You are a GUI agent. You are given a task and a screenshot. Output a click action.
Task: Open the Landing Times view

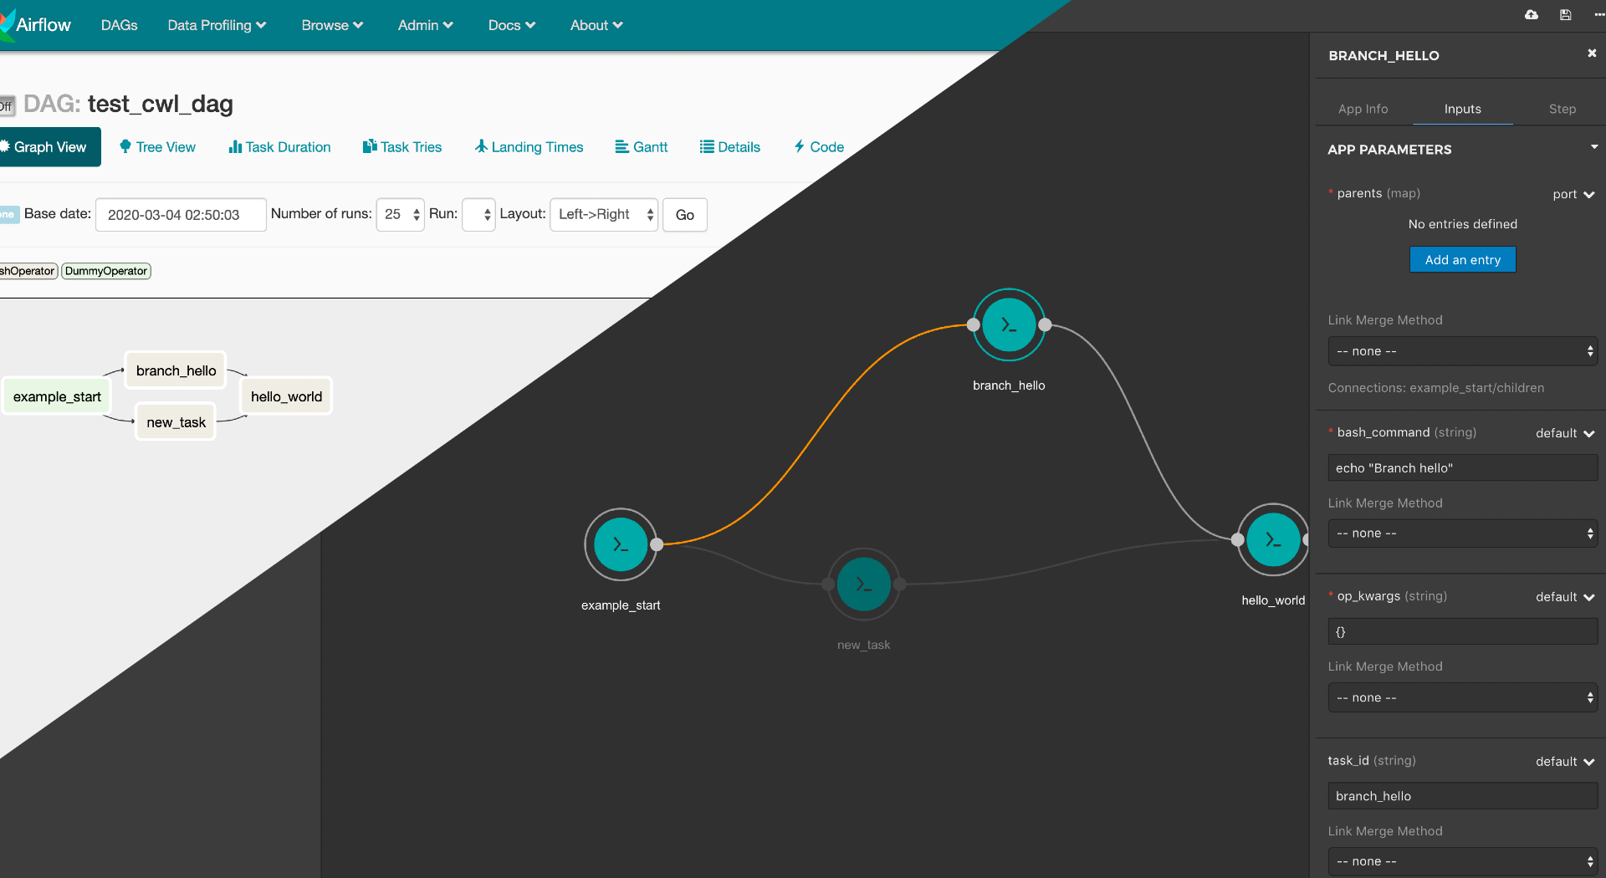click(x=528, y=146)
